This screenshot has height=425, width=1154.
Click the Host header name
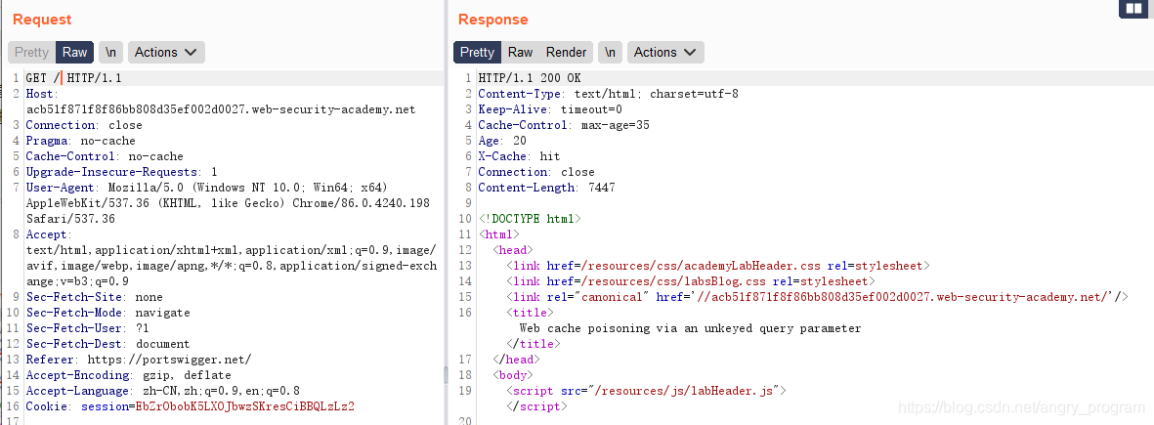(x=40, y=94)
